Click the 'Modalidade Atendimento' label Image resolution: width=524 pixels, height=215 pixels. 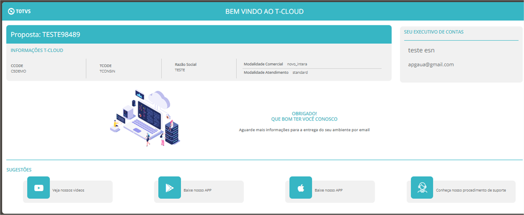click(266, 72)
